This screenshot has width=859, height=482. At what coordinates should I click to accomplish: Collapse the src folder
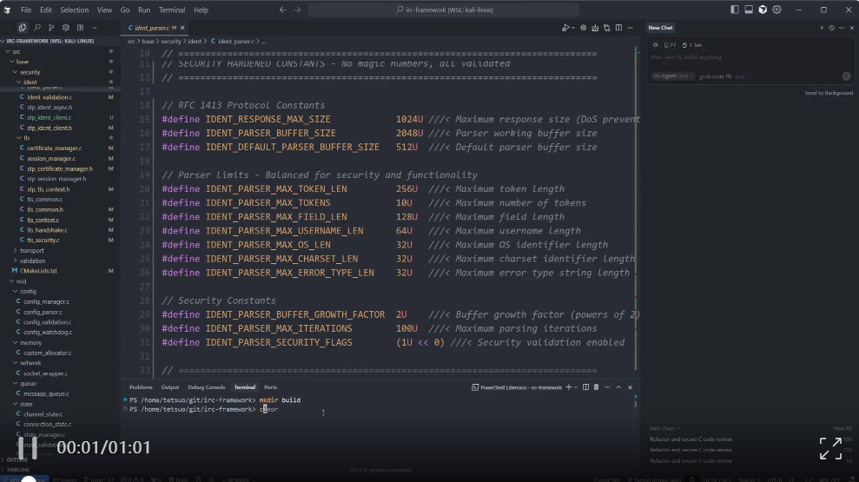pos(16,51)
